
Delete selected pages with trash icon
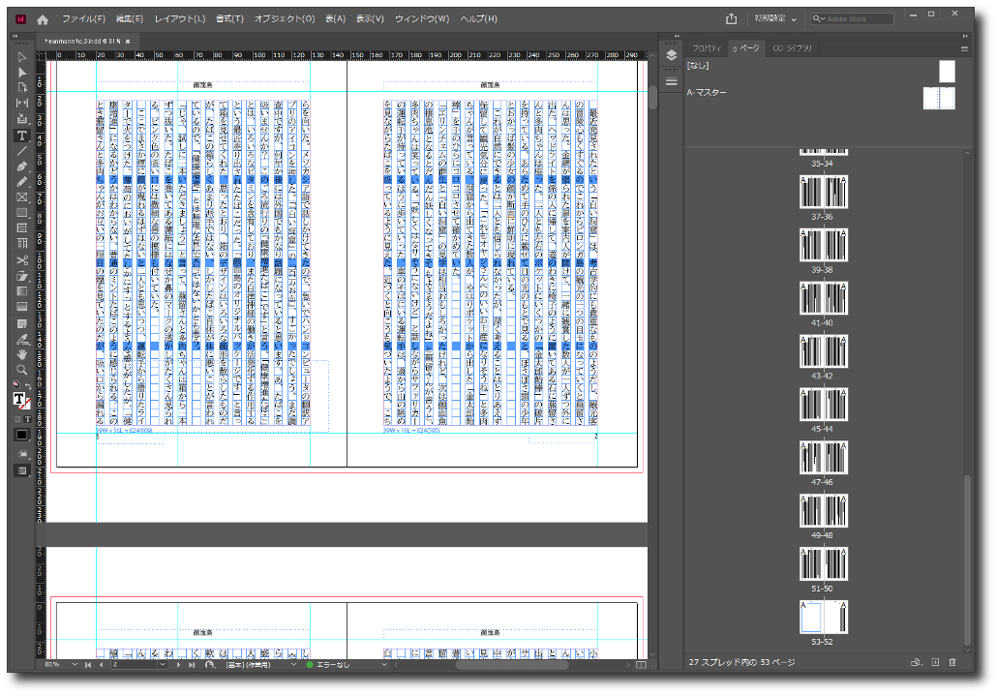(952, 663)
